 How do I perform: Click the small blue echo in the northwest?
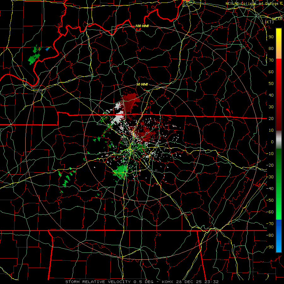[x=48, y=49]
